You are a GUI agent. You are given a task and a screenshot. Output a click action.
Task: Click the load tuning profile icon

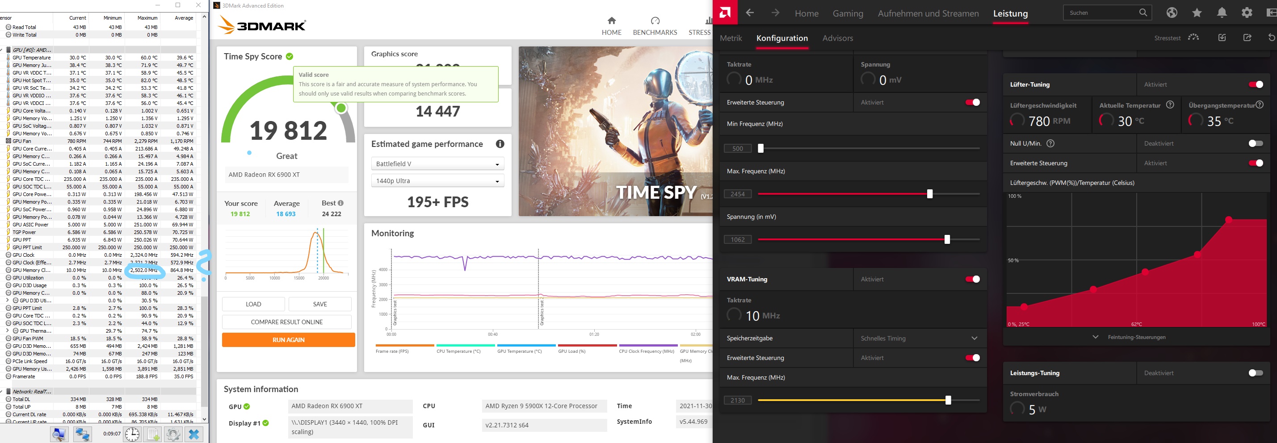pos(1222,38)
